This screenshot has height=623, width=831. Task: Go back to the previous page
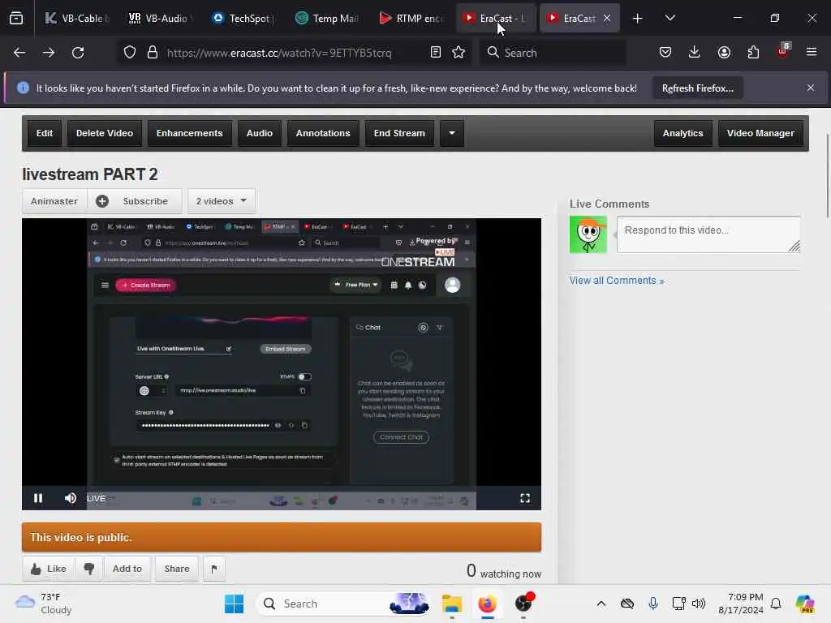(x=19, y=53)
